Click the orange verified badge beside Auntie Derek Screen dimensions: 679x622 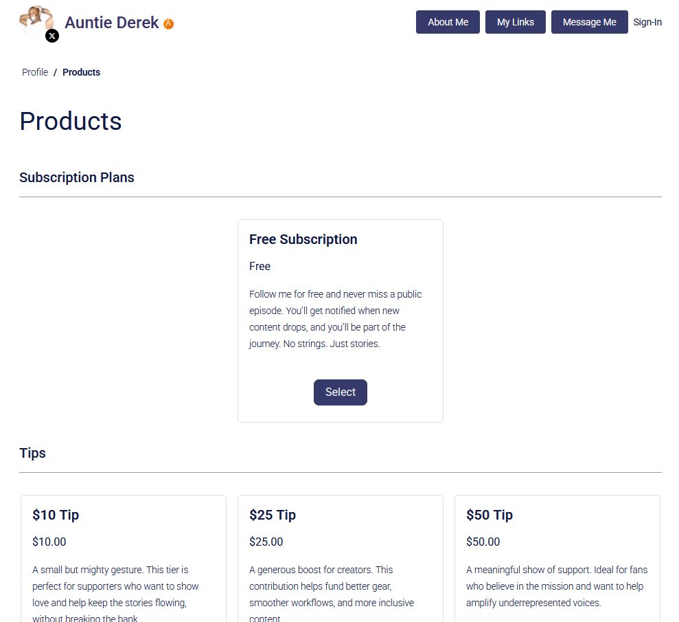tap(168, 24)
